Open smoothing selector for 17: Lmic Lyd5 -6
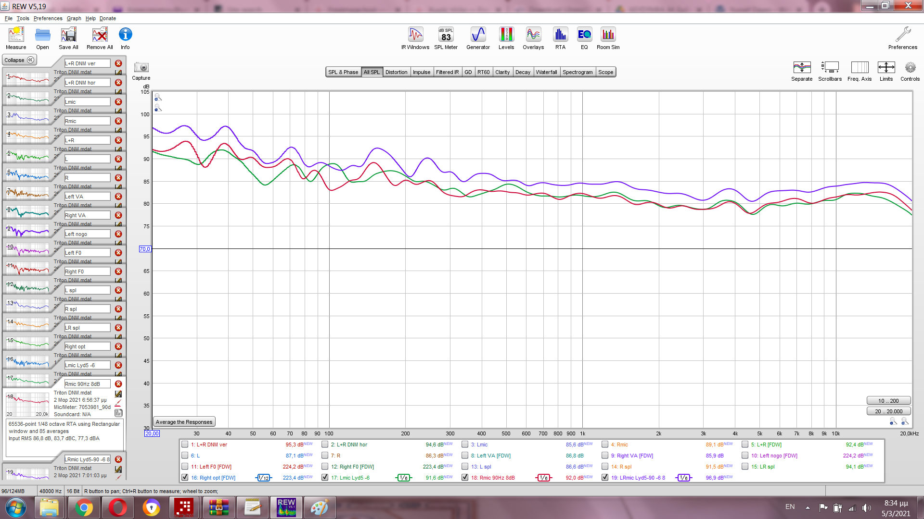Image resolution: width=924 pixels, height=519 pixels. click(x=404, y=478)
